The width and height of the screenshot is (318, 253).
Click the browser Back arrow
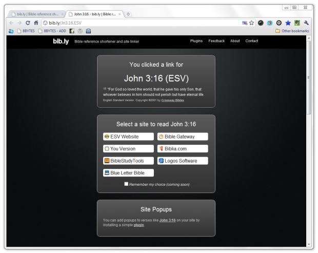point(11,23)
